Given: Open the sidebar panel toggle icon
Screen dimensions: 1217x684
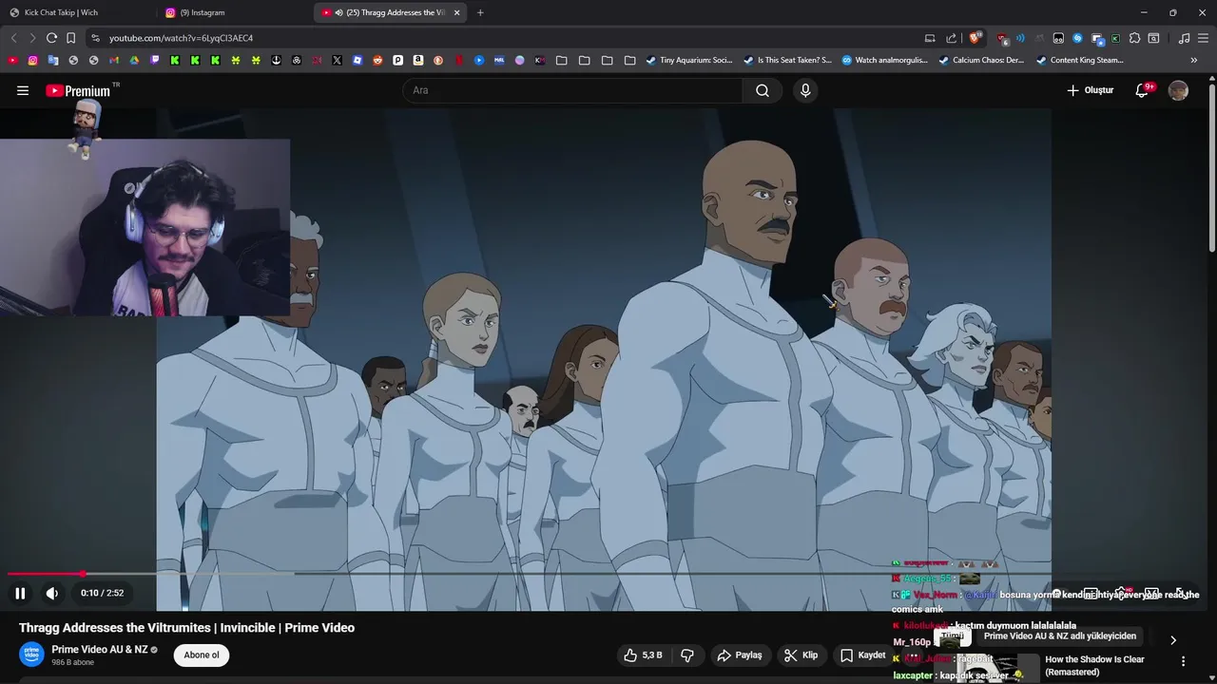Looking at the screenshot, I should 1153,38.
